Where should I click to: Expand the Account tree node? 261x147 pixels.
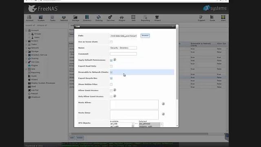pos(27,31)
